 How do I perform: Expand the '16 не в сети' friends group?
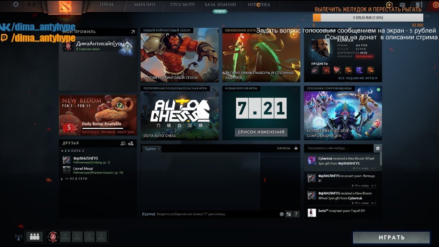[62, 179]
